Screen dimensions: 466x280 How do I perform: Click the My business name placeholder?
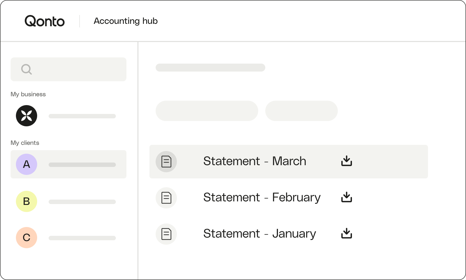[x=82, y=116]
